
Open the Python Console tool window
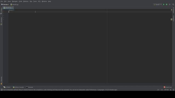pyautogui.click(x=18, y=87)
